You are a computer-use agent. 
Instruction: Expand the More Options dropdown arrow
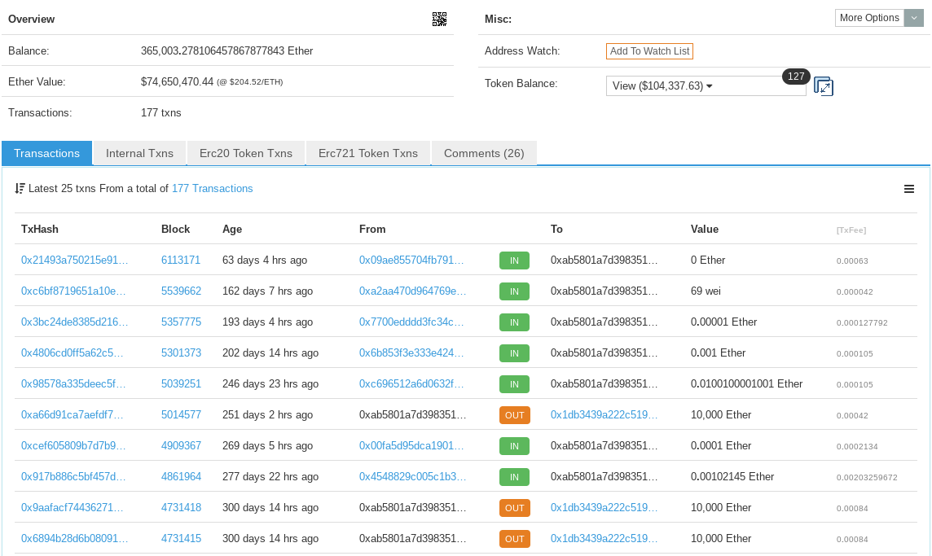pos(913,18)
